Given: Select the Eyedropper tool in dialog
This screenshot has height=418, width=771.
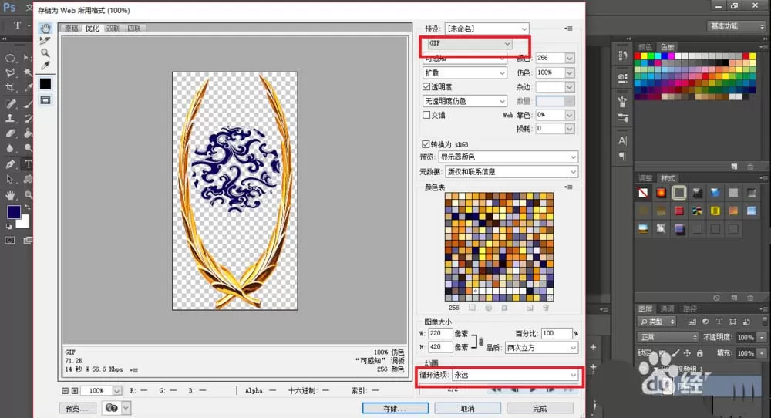Looking at the screenshot, I should (x=45, y=65).
